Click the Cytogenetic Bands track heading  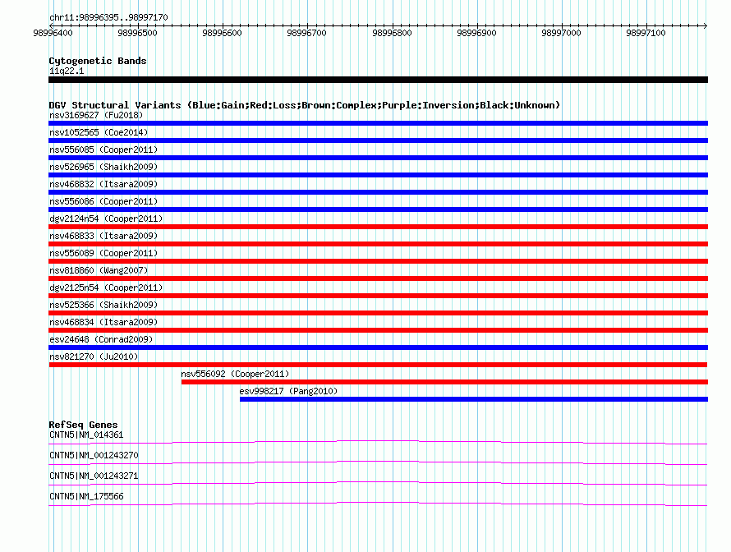click(98, 61)
